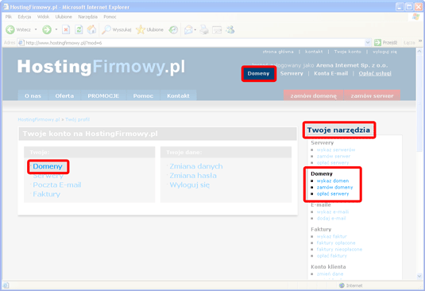Screen dimensions: 425x291
Task: Click the zamów serwer red button
Action: pyautogui.click(x=372, y=95)
